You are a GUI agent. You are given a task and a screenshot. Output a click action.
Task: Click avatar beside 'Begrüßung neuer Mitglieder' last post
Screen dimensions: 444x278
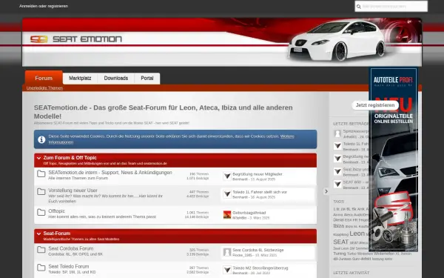[227, 176]
